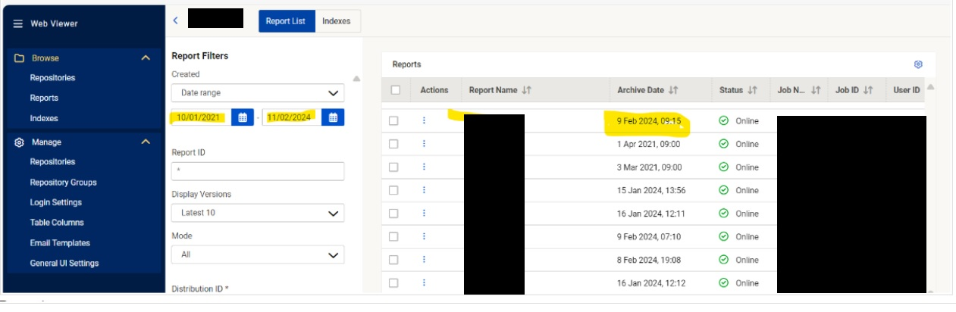
Task: Select the Report List tab
Action: (286, 21)
